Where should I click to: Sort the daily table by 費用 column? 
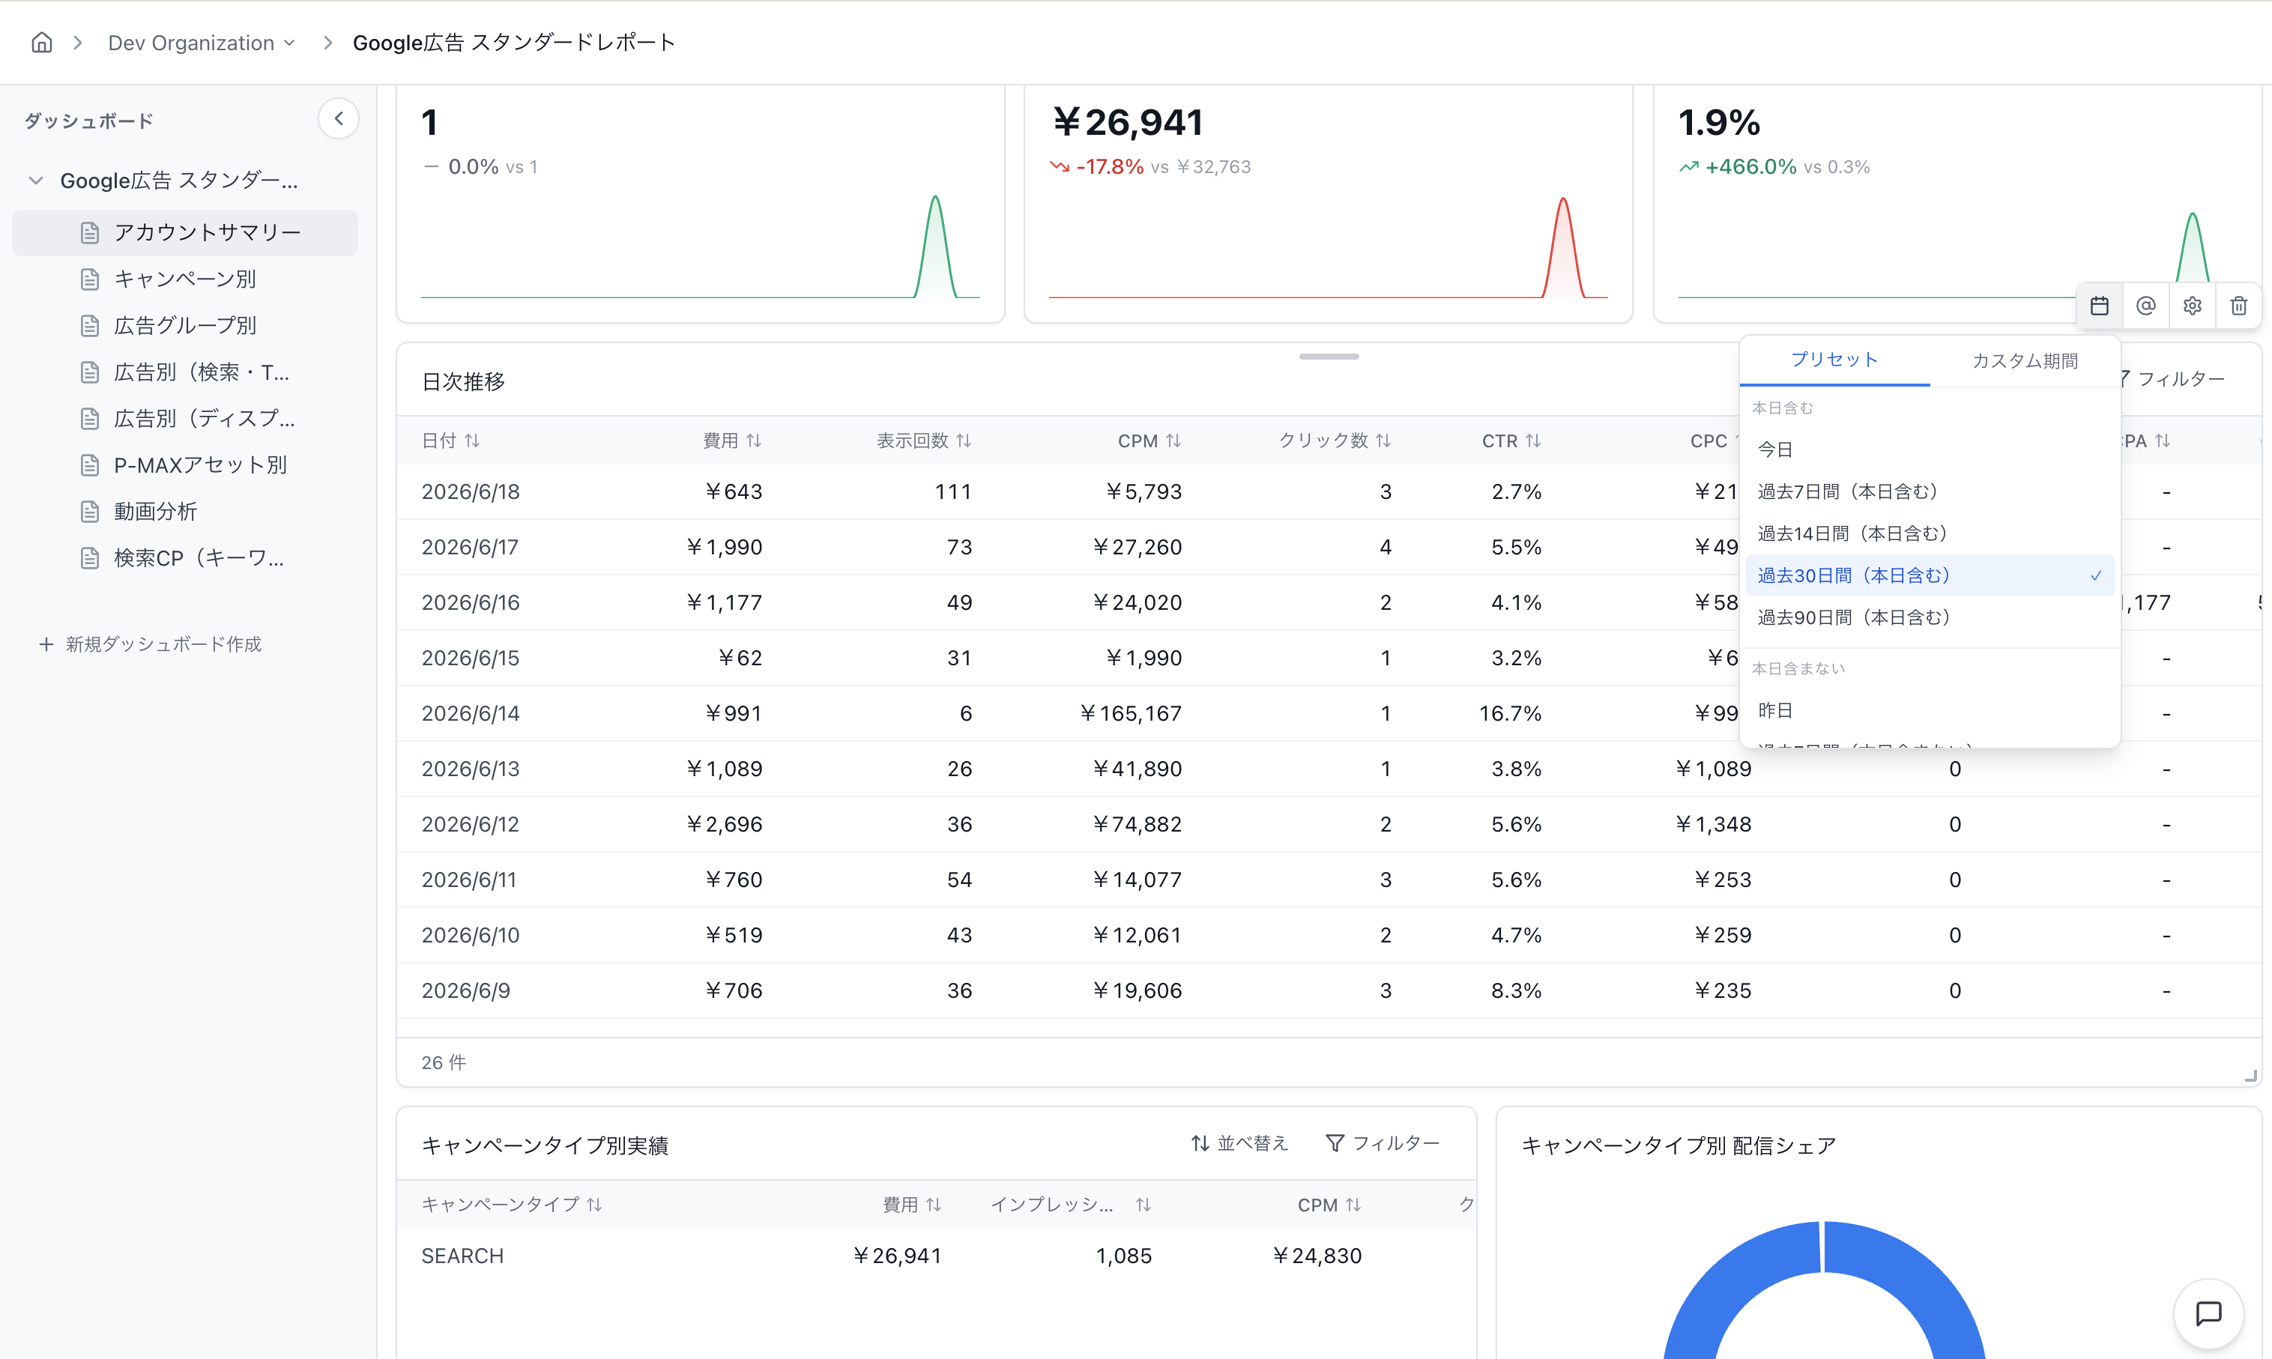(733, 441)
